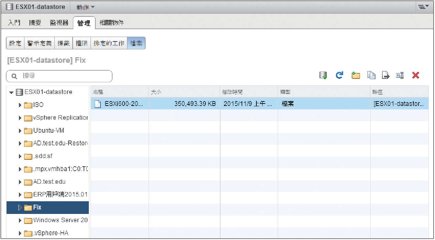Expand the Ubuntu-VM folder arrow
Viewport: 435px width, 240px height.
(x=20, y=131)
